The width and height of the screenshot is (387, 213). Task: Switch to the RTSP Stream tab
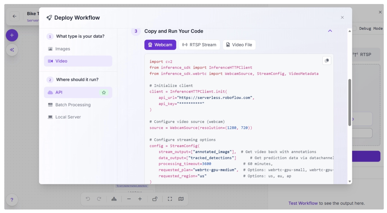click(199, 45)
